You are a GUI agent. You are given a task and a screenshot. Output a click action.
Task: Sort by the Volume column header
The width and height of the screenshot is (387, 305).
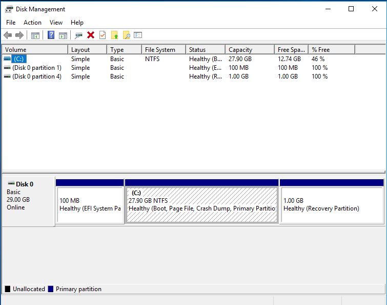coord(35,50)
